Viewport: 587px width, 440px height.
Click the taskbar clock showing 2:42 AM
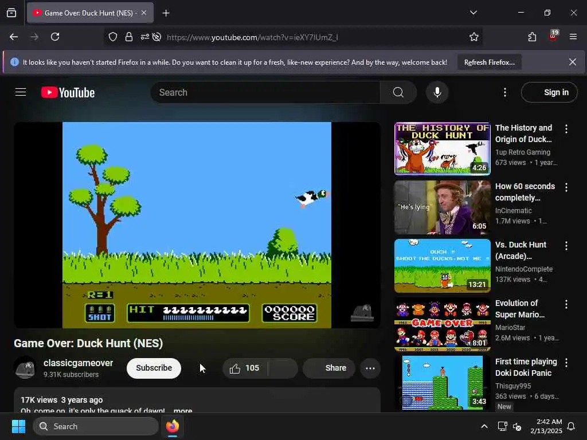point(546,426)
